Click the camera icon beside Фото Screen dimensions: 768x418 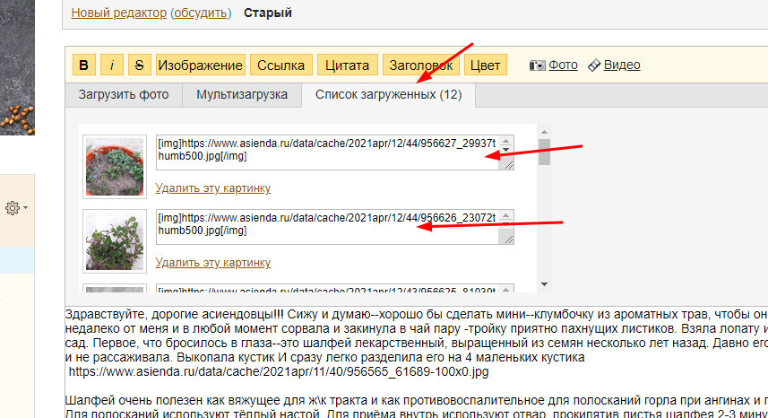tap(538, 65)
